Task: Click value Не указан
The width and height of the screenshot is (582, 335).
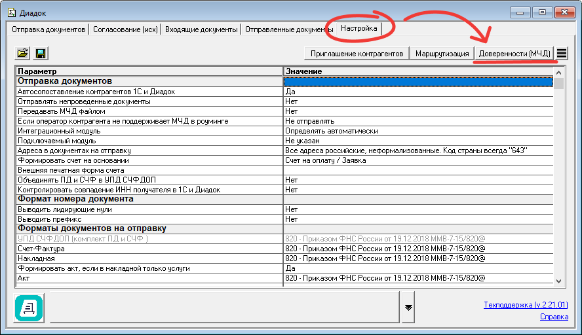Action: 302,141
